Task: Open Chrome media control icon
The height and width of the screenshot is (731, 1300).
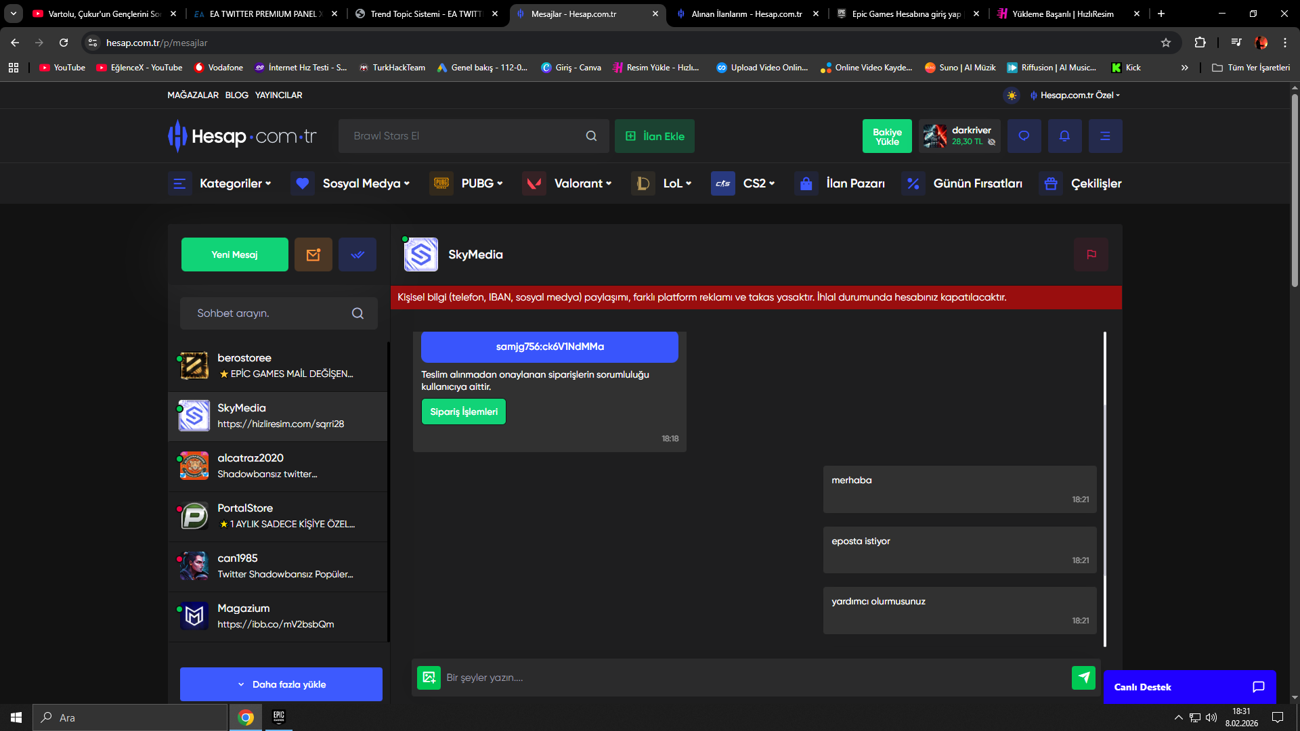Action: tap(1236, 43)
